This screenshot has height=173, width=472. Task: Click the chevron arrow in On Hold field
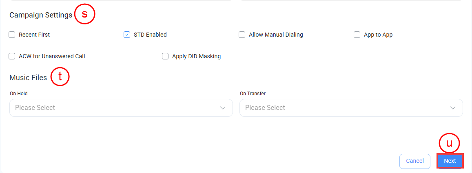coord(223,108)
